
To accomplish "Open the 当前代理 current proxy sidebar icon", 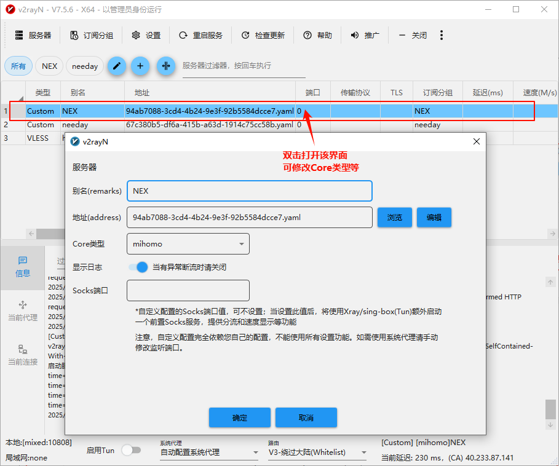I will click(23, 311).
